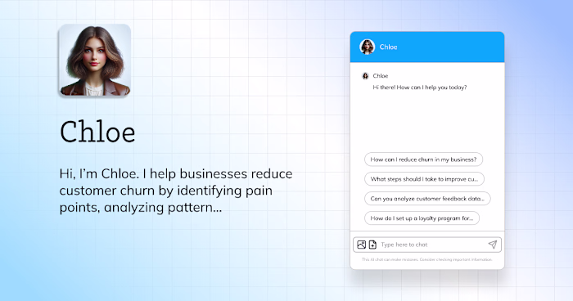Select "How can I reduce churn in my business?"
573x301 pixels.
pyautogui.click(x=423, y=159)
